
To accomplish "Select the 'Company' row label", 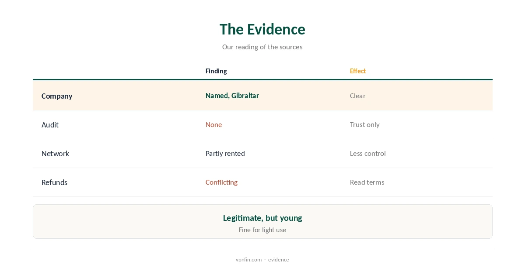I will (57, 96).
